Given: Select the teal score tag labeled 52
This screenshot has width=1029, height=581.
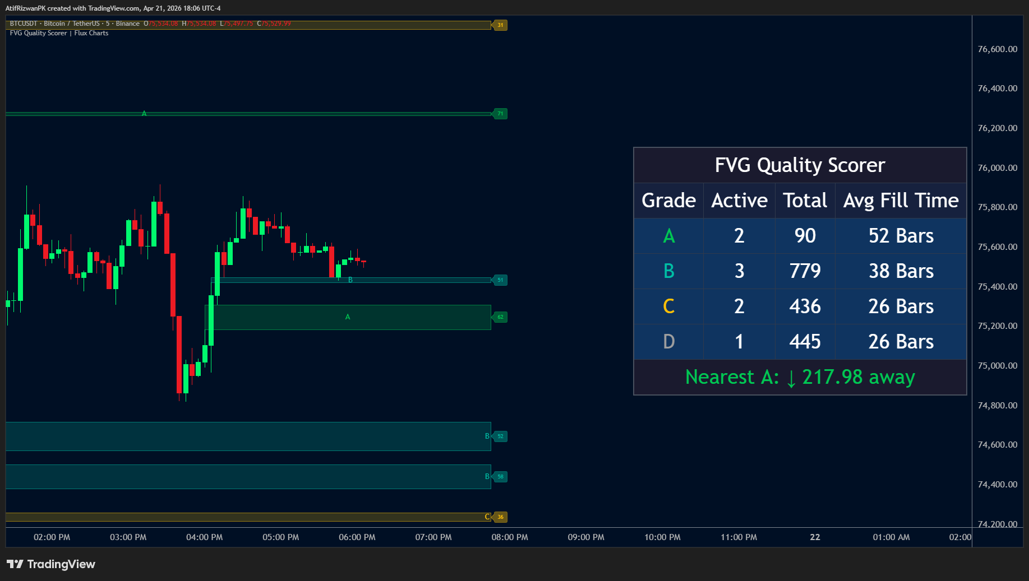Looking at the screenshot, I should click(x=500, y=436).
